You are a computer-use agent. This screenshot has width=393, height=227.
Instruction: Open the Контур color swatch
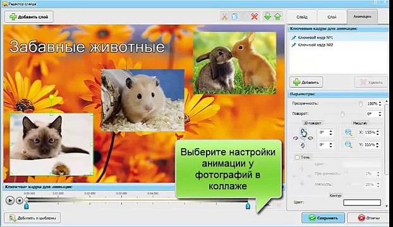click(362, 202)
